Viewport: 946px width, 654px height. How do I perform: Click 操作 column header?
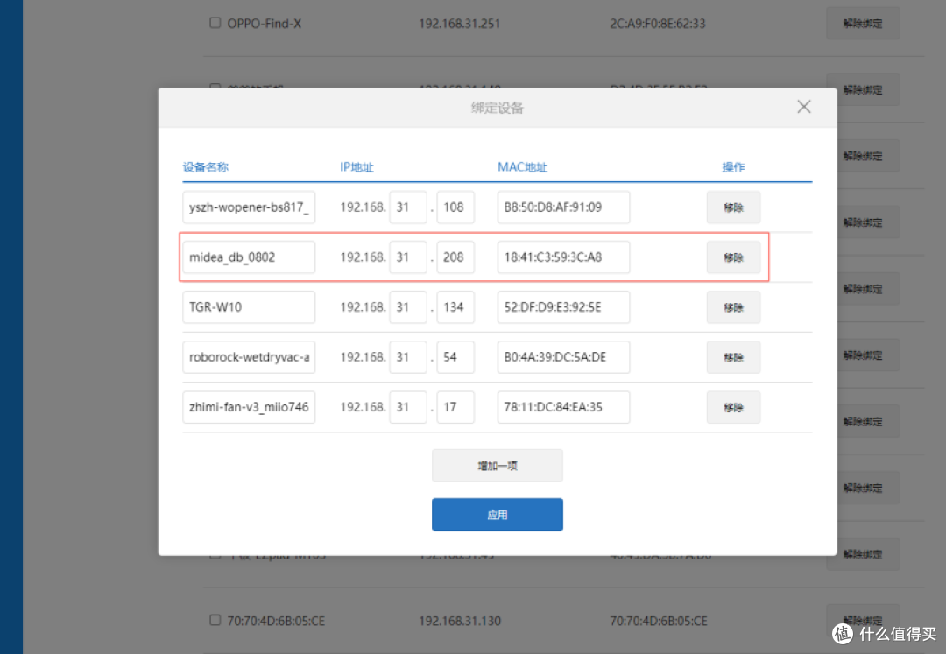tap(734, 167)
